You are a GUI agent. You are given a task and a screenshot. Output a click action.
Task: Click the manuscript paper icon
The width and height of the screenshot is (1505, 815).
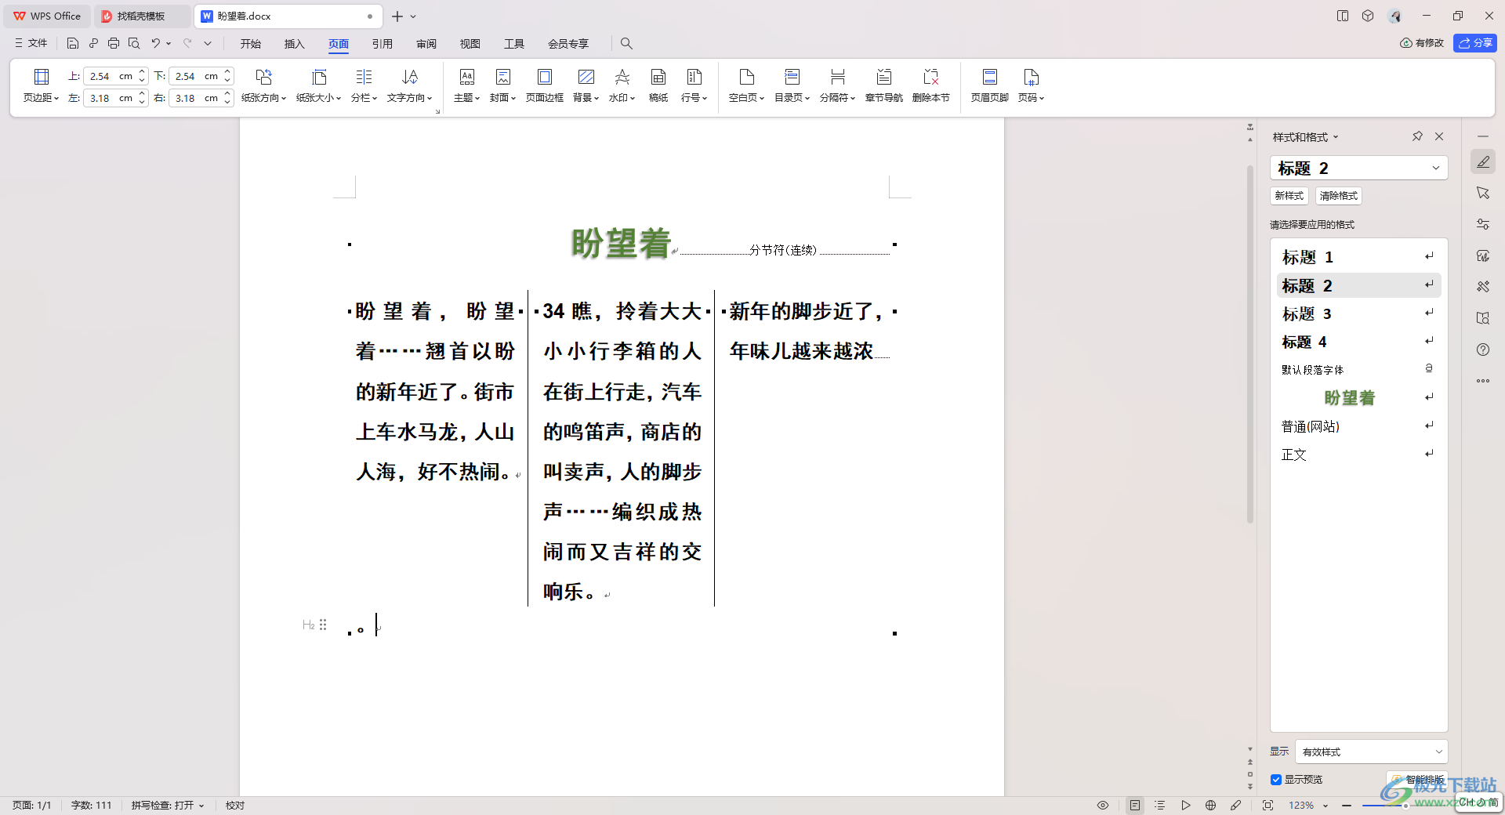click(658, 77)
